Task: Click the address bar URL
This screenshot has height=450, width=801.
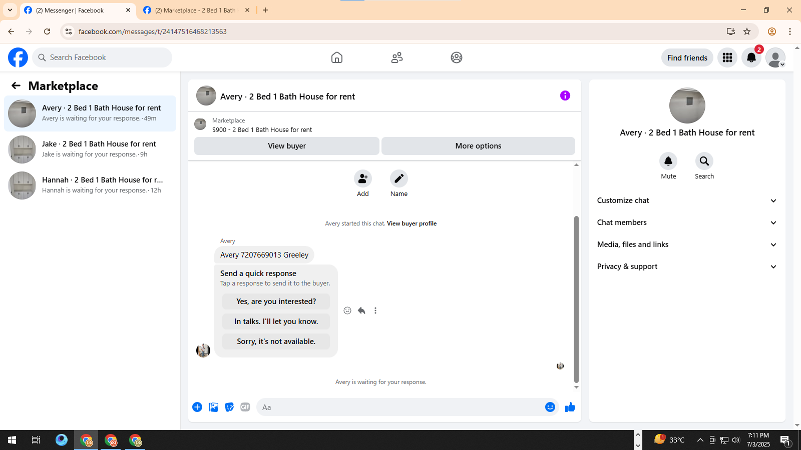Action: click(x=153, y=31)
